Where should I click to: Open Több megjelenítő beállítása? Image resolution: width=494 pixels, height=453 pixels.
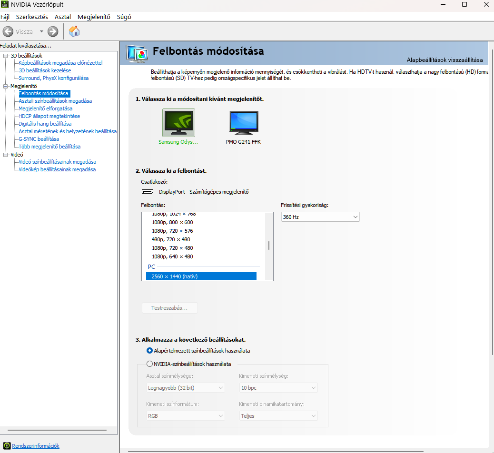(49, 147)
